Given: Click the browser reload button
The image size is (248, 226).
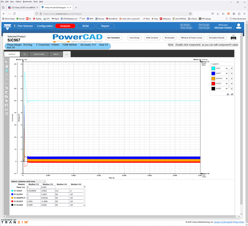Looking at the screenshot, I should pos(14,14).
